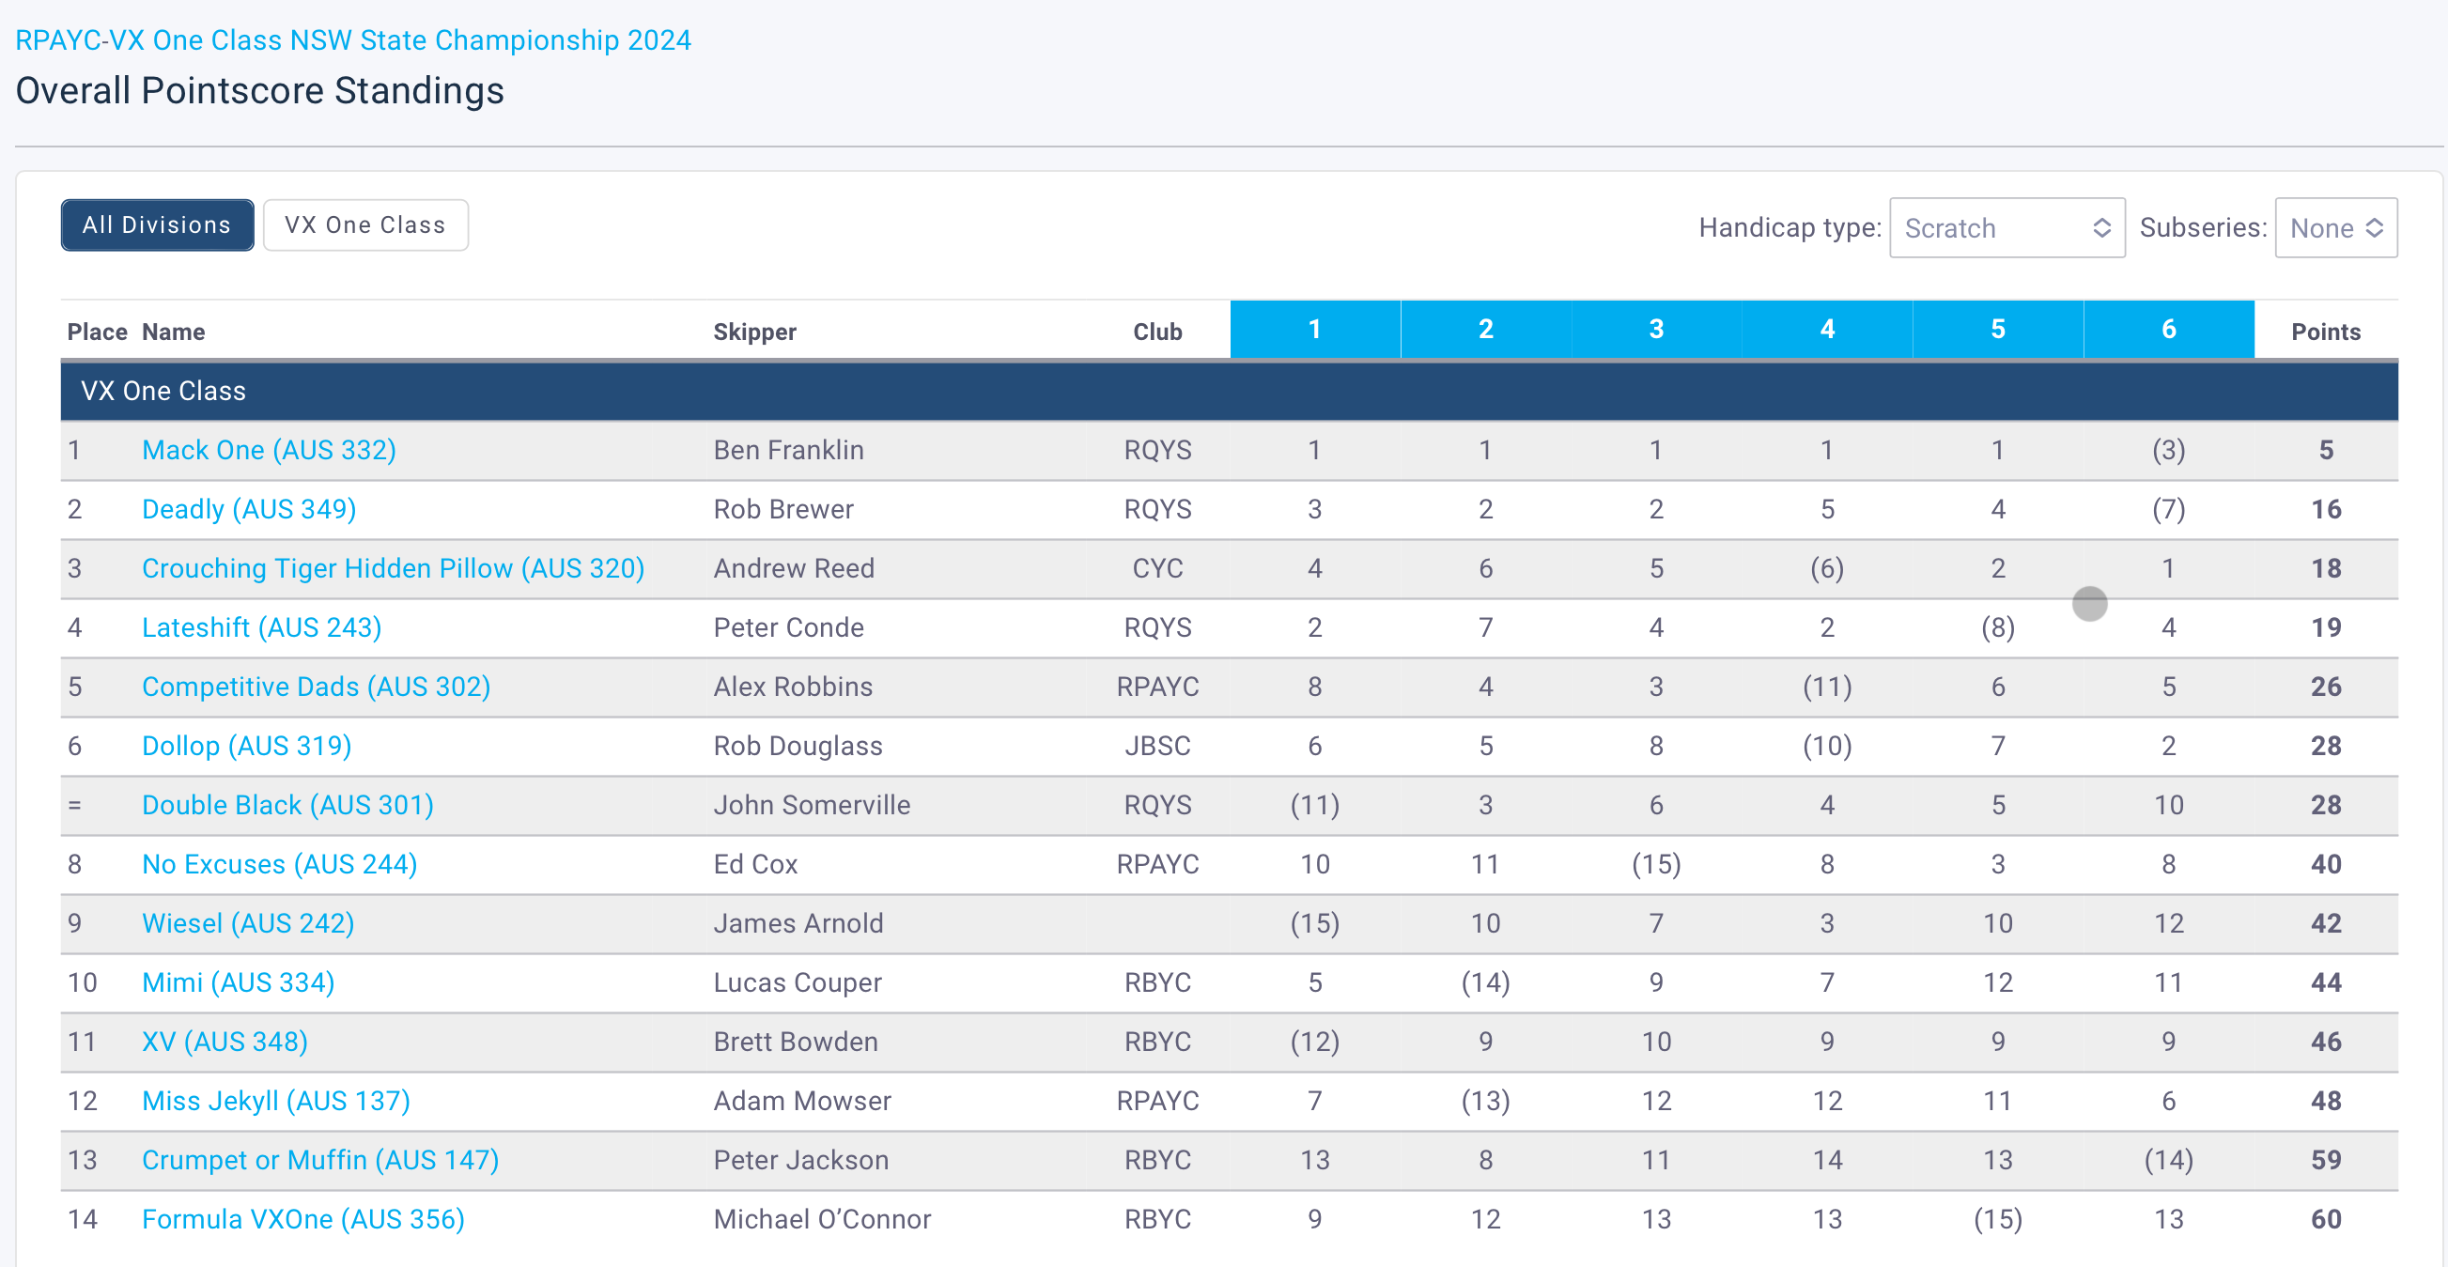Select the All Divisions tab
Screen dimensions: 2448x1267
(x=157, y=225)
